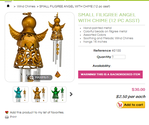Click the $30.00 price text
This screenshot has width=149, height=125.
coord(138,89)
